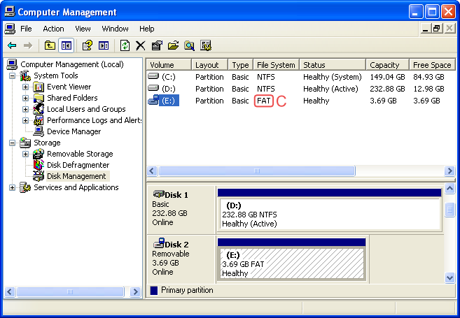Select Device Manager in the tree

pos(74,131)
